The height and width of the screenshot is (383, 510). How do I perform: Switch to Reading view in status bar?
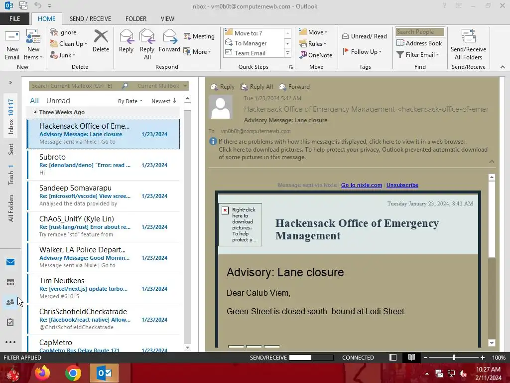(x=411, y=358)
